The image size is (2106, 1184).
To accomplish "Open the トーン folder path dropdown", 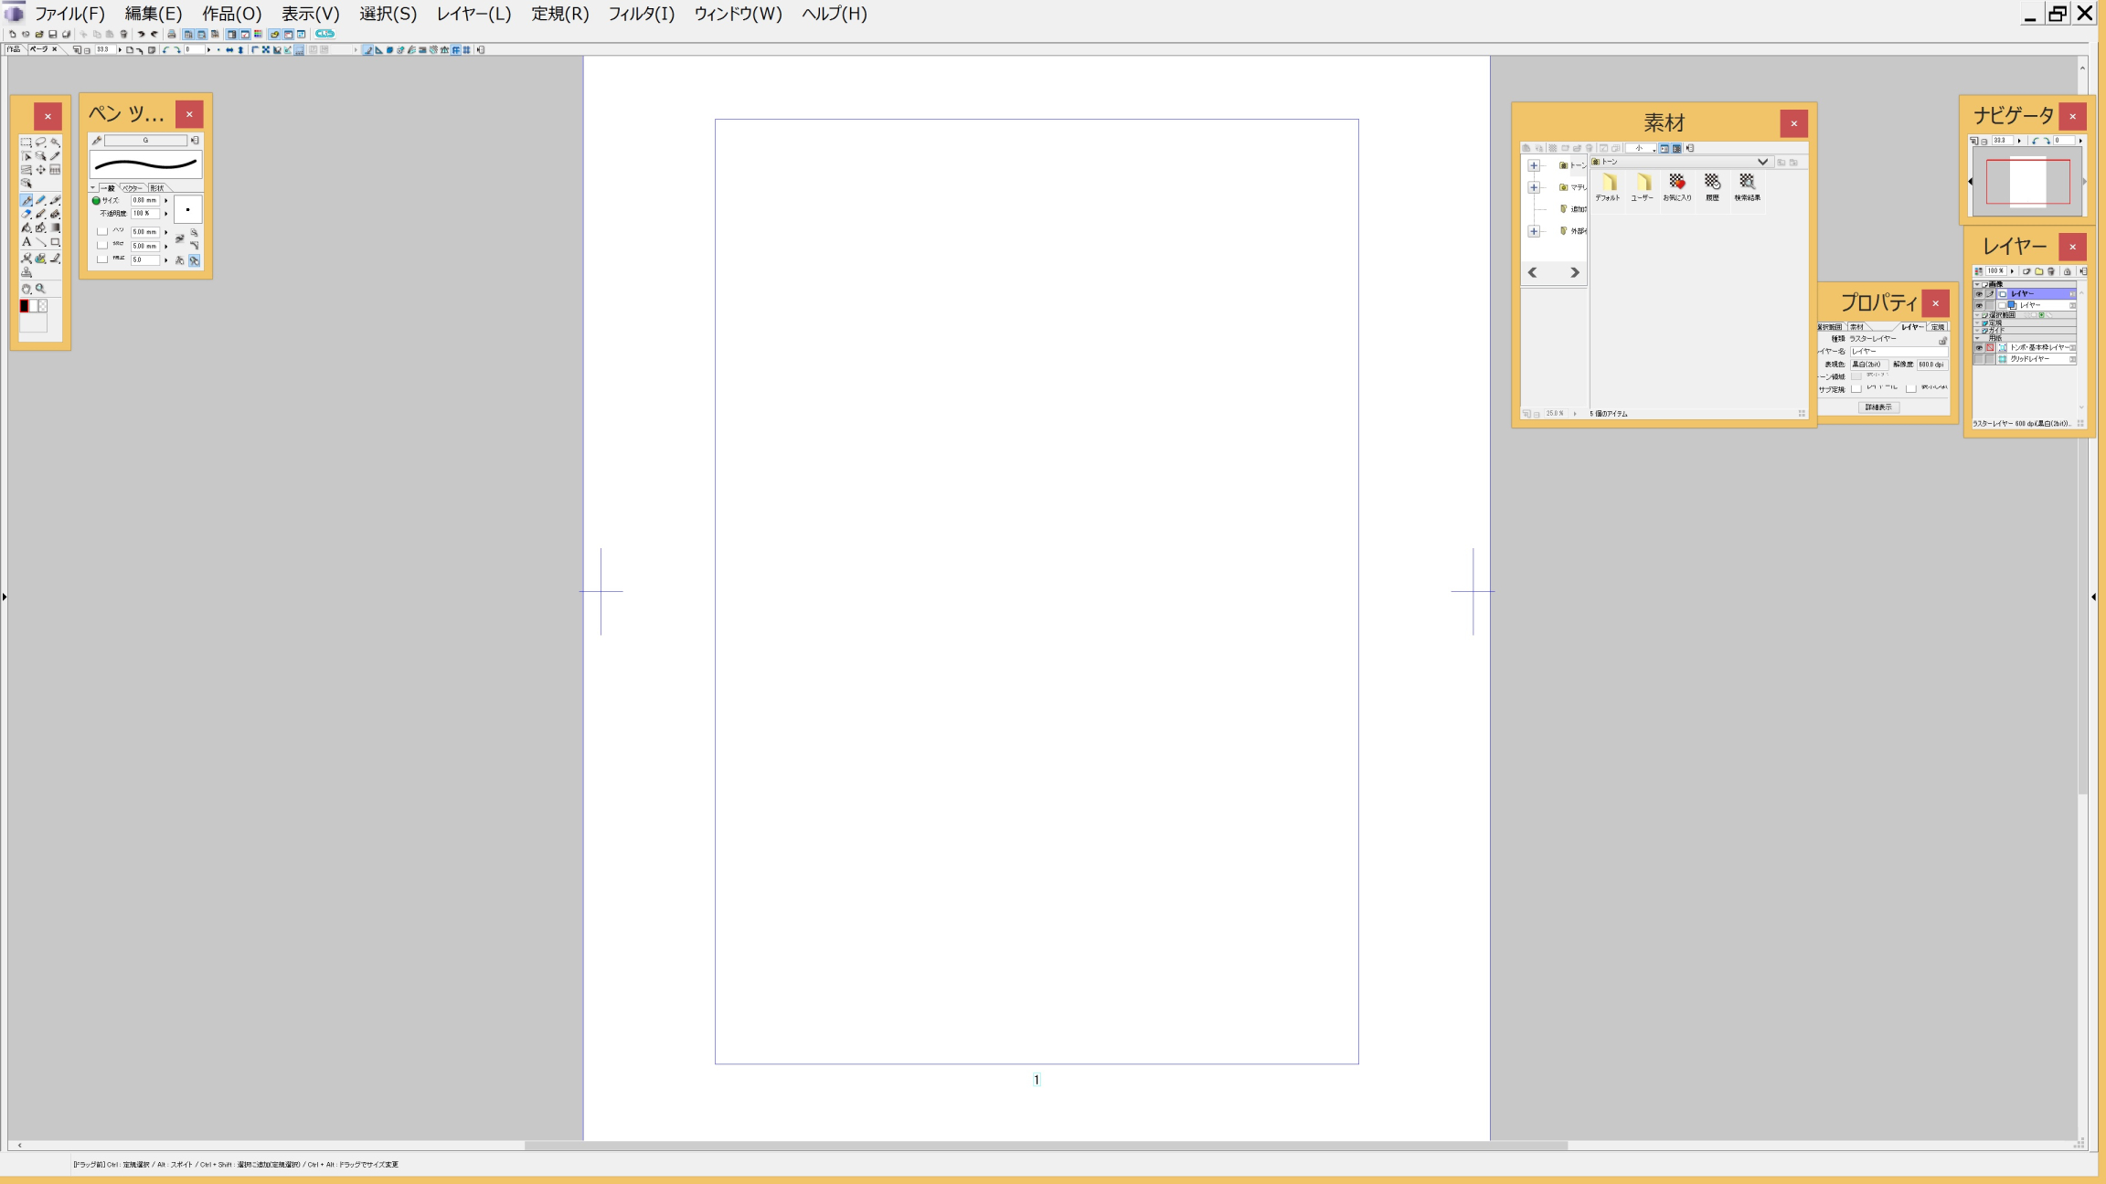I will point(1762,162).
